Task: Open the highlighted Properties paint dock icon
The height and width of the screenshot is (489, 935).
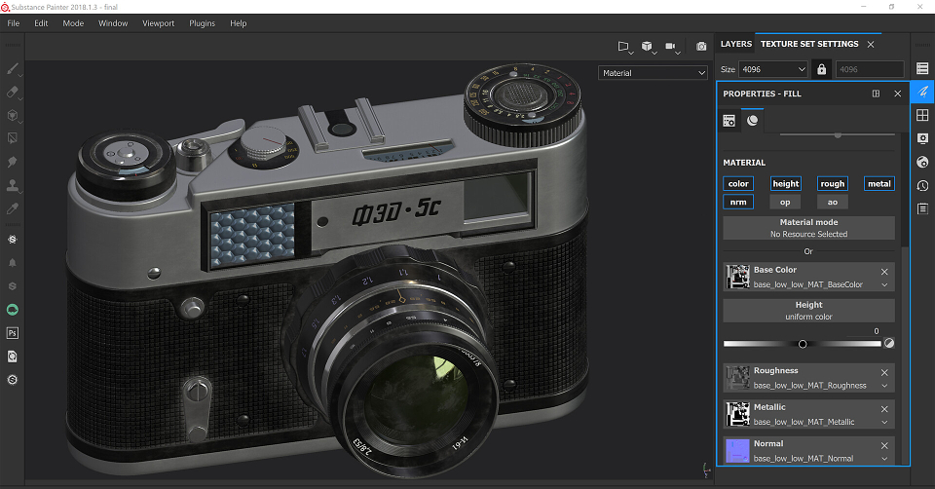Action: [x=922, y=92]
